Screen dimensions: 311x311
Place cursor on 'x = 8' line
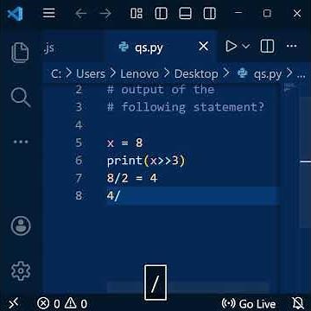tap(124, 143)
